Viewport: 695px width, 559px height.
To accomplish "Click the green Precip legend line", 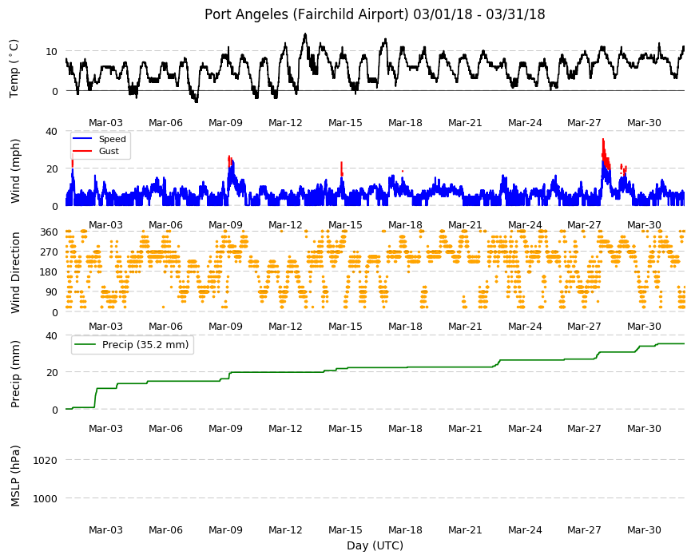I will tap(85, 345).
